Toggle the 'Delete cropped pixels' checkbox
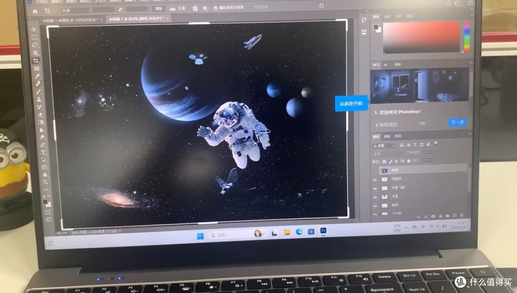 point(215,8)
